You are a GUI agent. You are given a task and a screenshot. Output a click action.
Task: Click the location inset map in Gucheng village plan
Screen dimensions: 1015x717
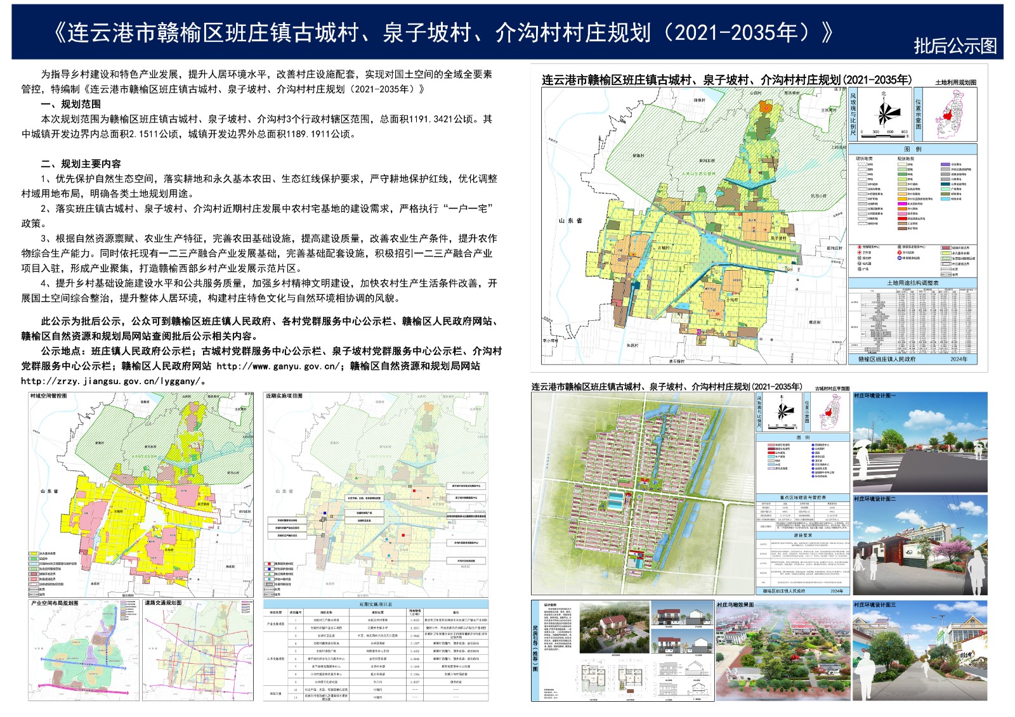830,412
